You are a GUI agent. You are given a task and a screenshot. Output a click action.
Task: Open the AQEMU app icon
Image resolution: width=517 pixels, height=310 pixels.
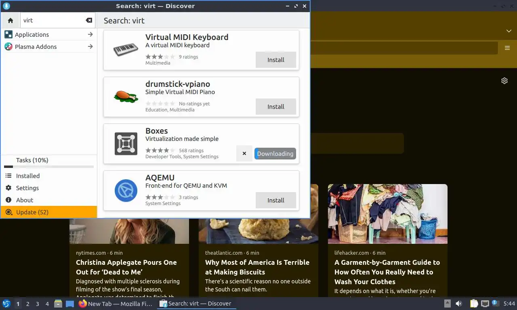click(x=126, y=191)
